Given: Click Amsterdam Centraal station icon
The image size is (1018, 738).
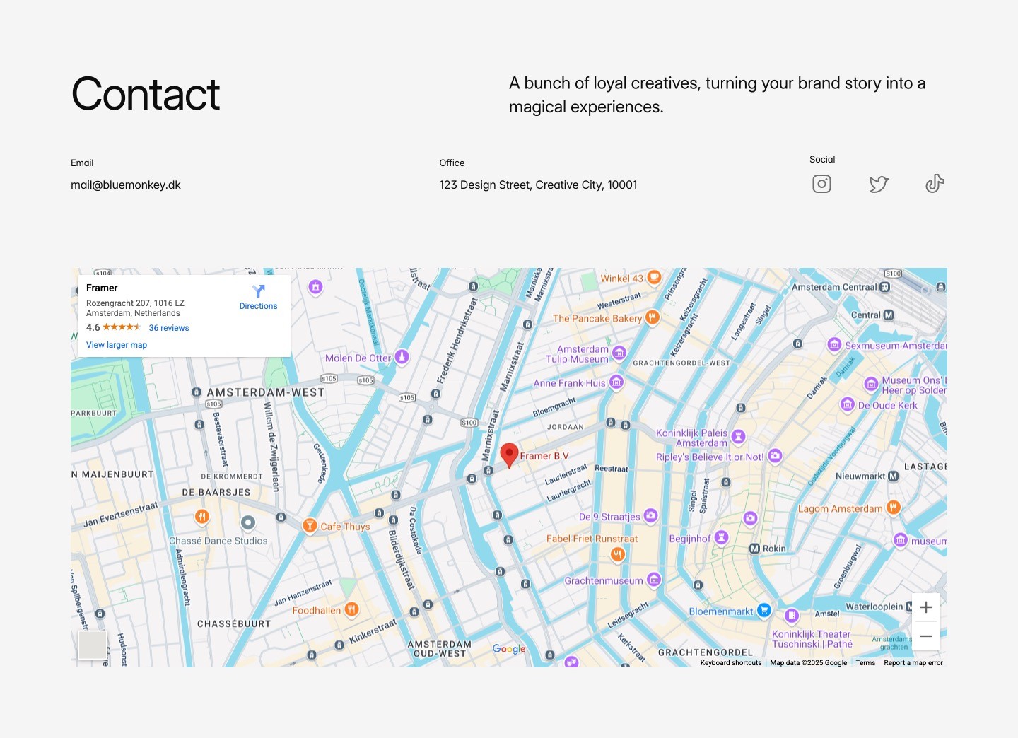Looking at the screenshot, I should [885, 287].
